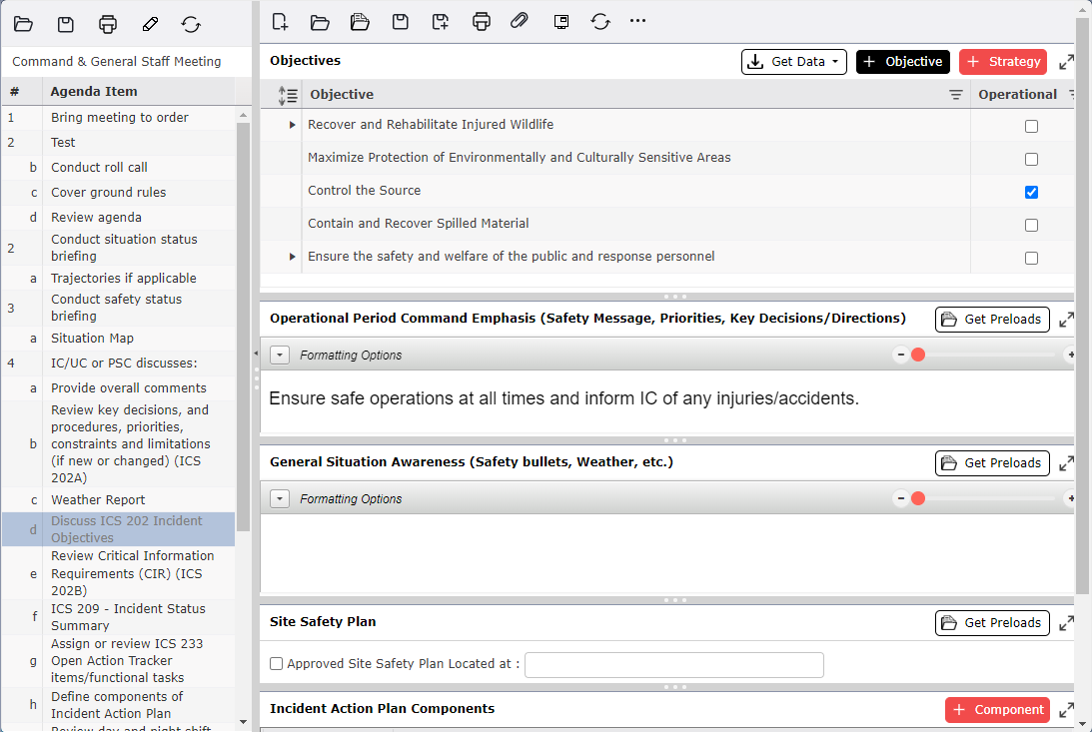
Task: Tick the Approved Site Safety Plan checkbox
Action: tap(277, 664)
